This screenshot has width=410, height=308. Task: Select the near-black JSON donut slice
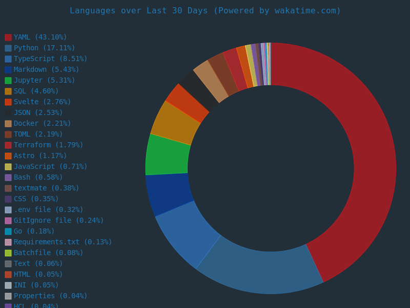pos(198,91)
